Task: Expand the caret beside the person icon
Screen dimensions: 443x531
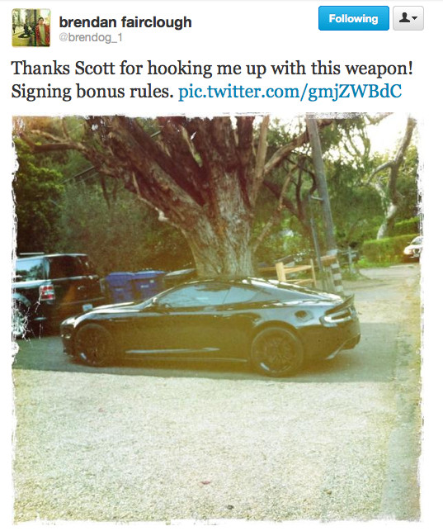Action: point(415,18)
